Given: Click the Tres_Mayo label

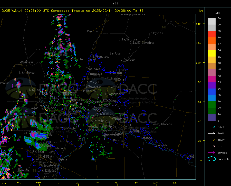Looking at the screenshot, I should pyautogui.click(x=93, y=69).
